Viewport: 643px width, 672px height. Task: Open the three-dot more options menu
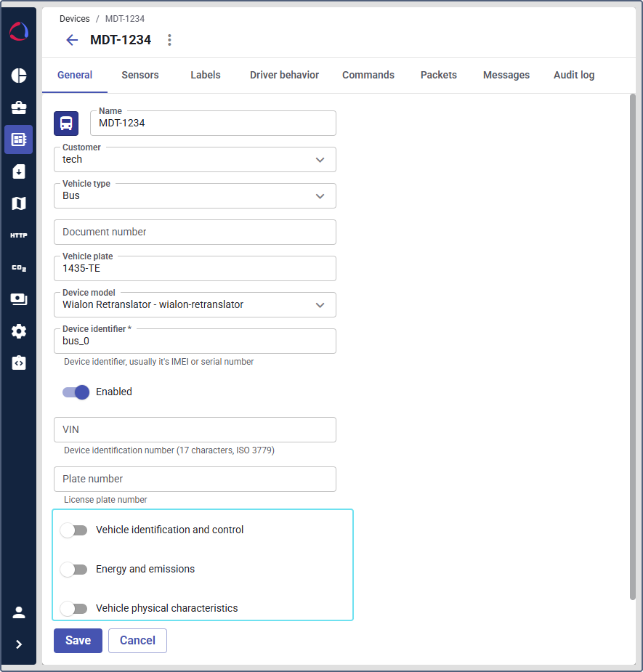tap(169, 40)
